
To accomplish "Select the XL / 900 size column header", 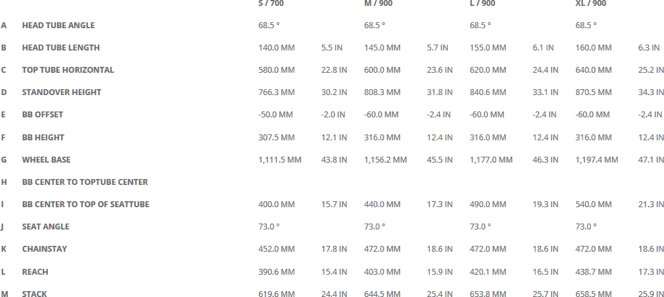I will pyautogui.click(x=590, y=3).
